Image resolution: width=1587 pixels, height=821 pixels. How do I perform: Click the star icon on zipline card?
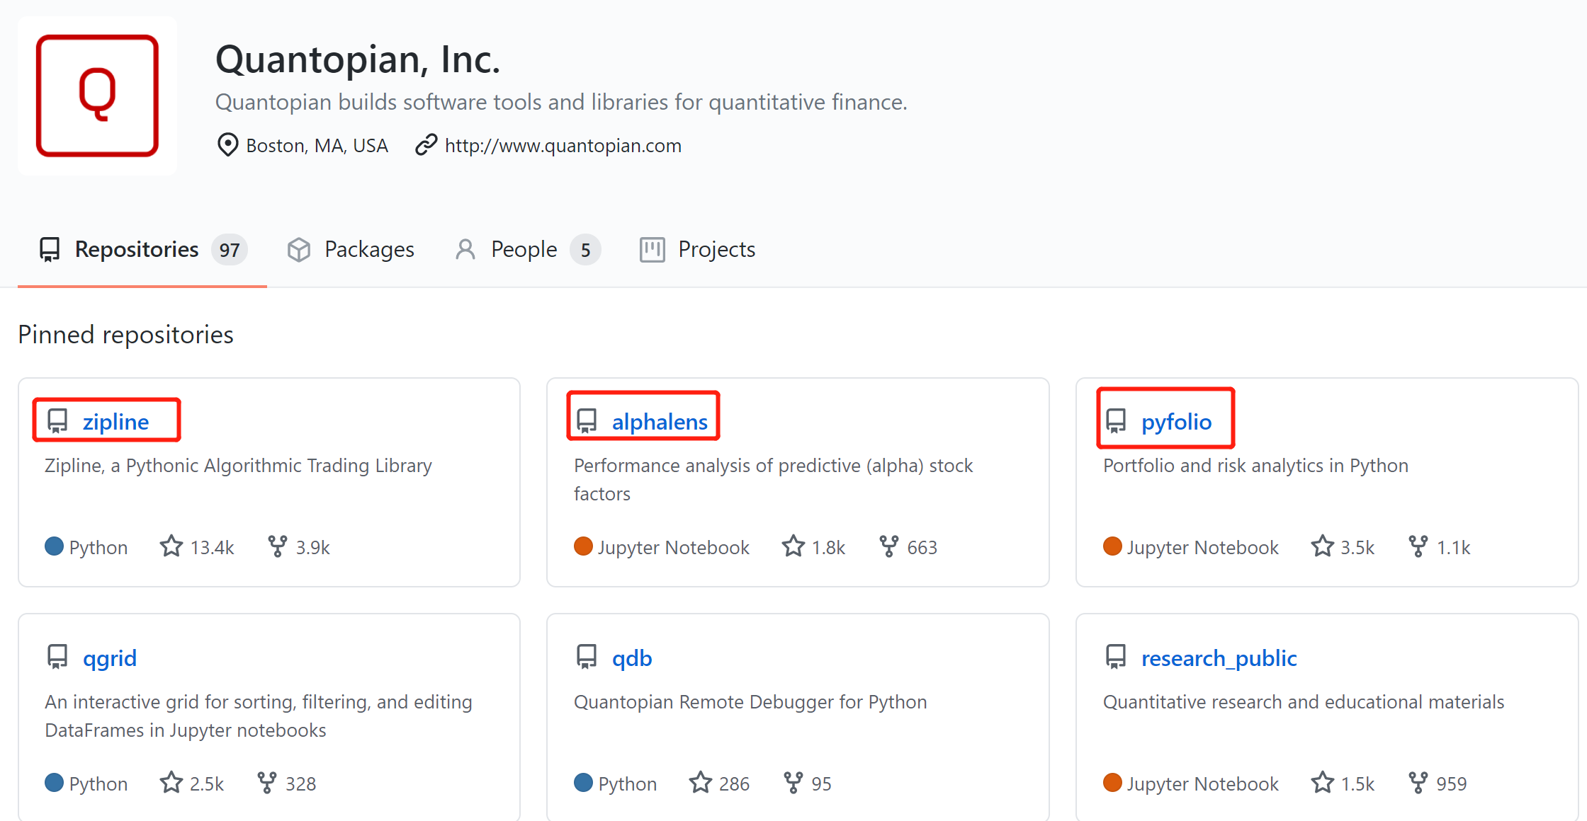tap(171, 546)
